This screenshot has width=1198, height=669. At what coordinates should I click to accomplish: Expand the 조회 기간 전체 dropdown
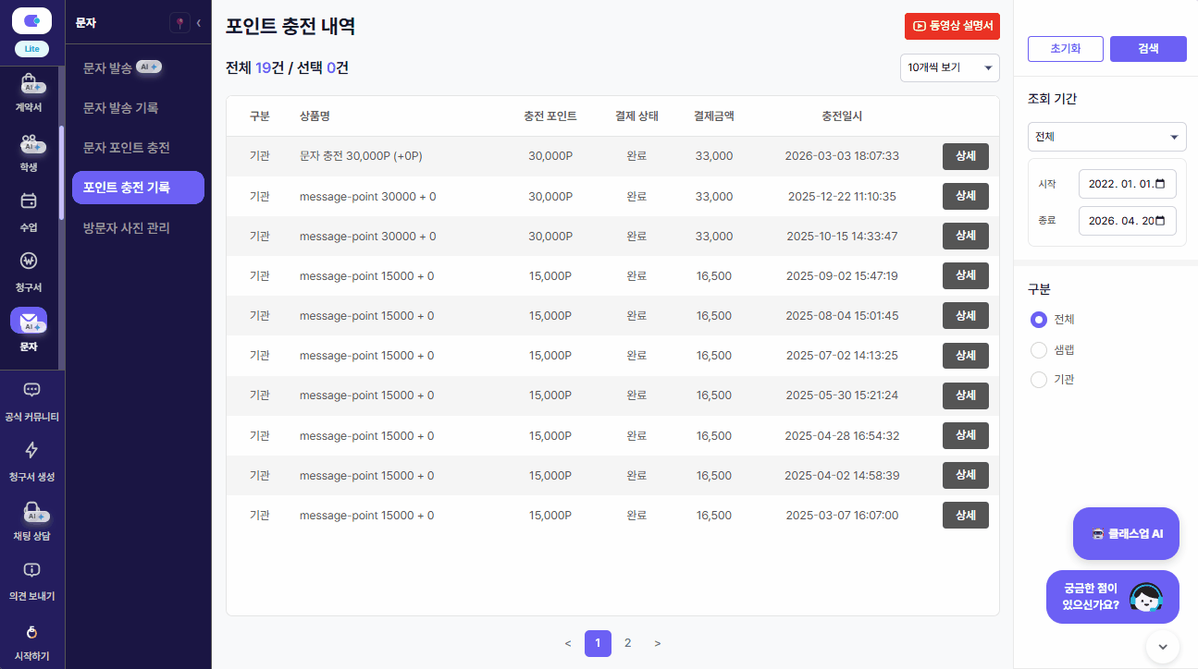point(1107,137)
